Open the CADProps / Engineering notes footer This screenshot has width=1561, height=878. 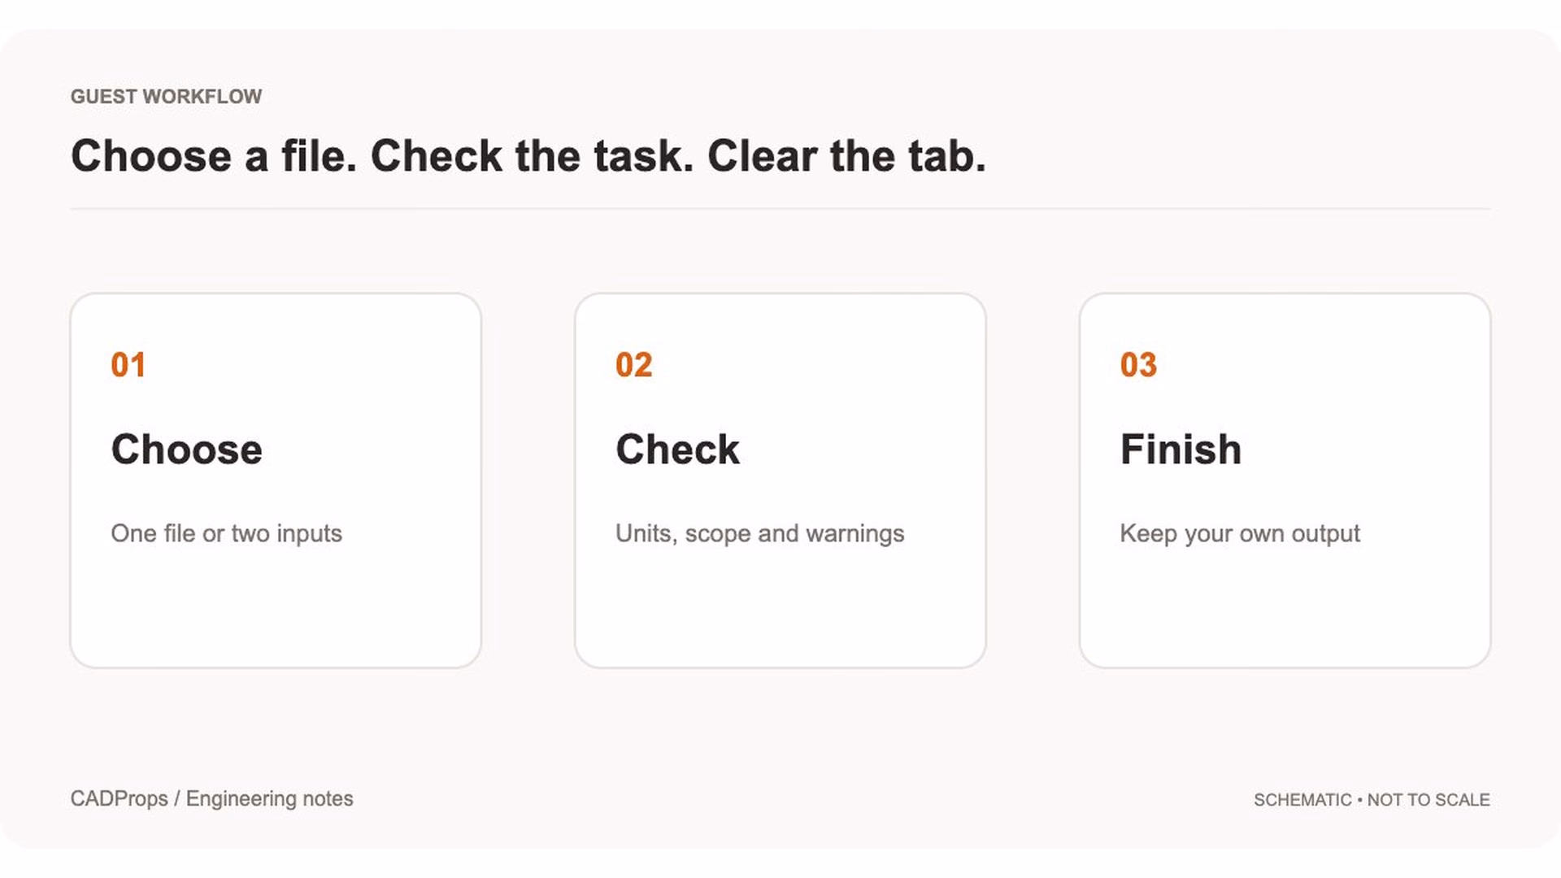click(212, 799)
